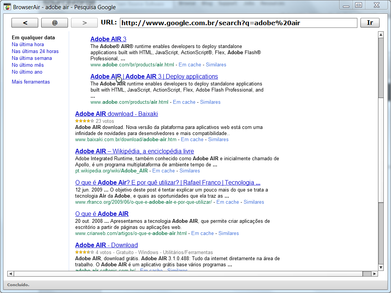
Task: Open the Adobe AIR 3 result
Action: pyautogui.click(x=108, y=39)
